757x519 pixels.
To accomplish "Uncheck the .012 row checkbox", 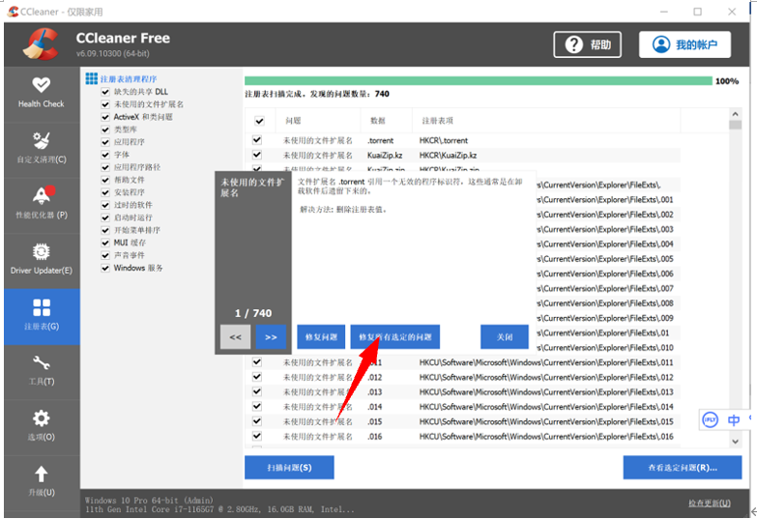I will 257,377.
